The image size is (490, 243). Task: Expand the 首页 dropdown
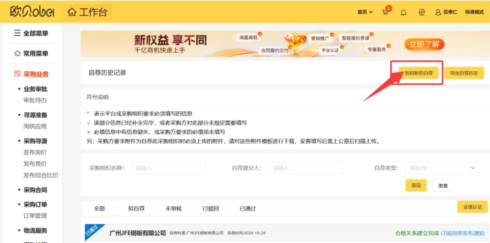click(365, 12)
